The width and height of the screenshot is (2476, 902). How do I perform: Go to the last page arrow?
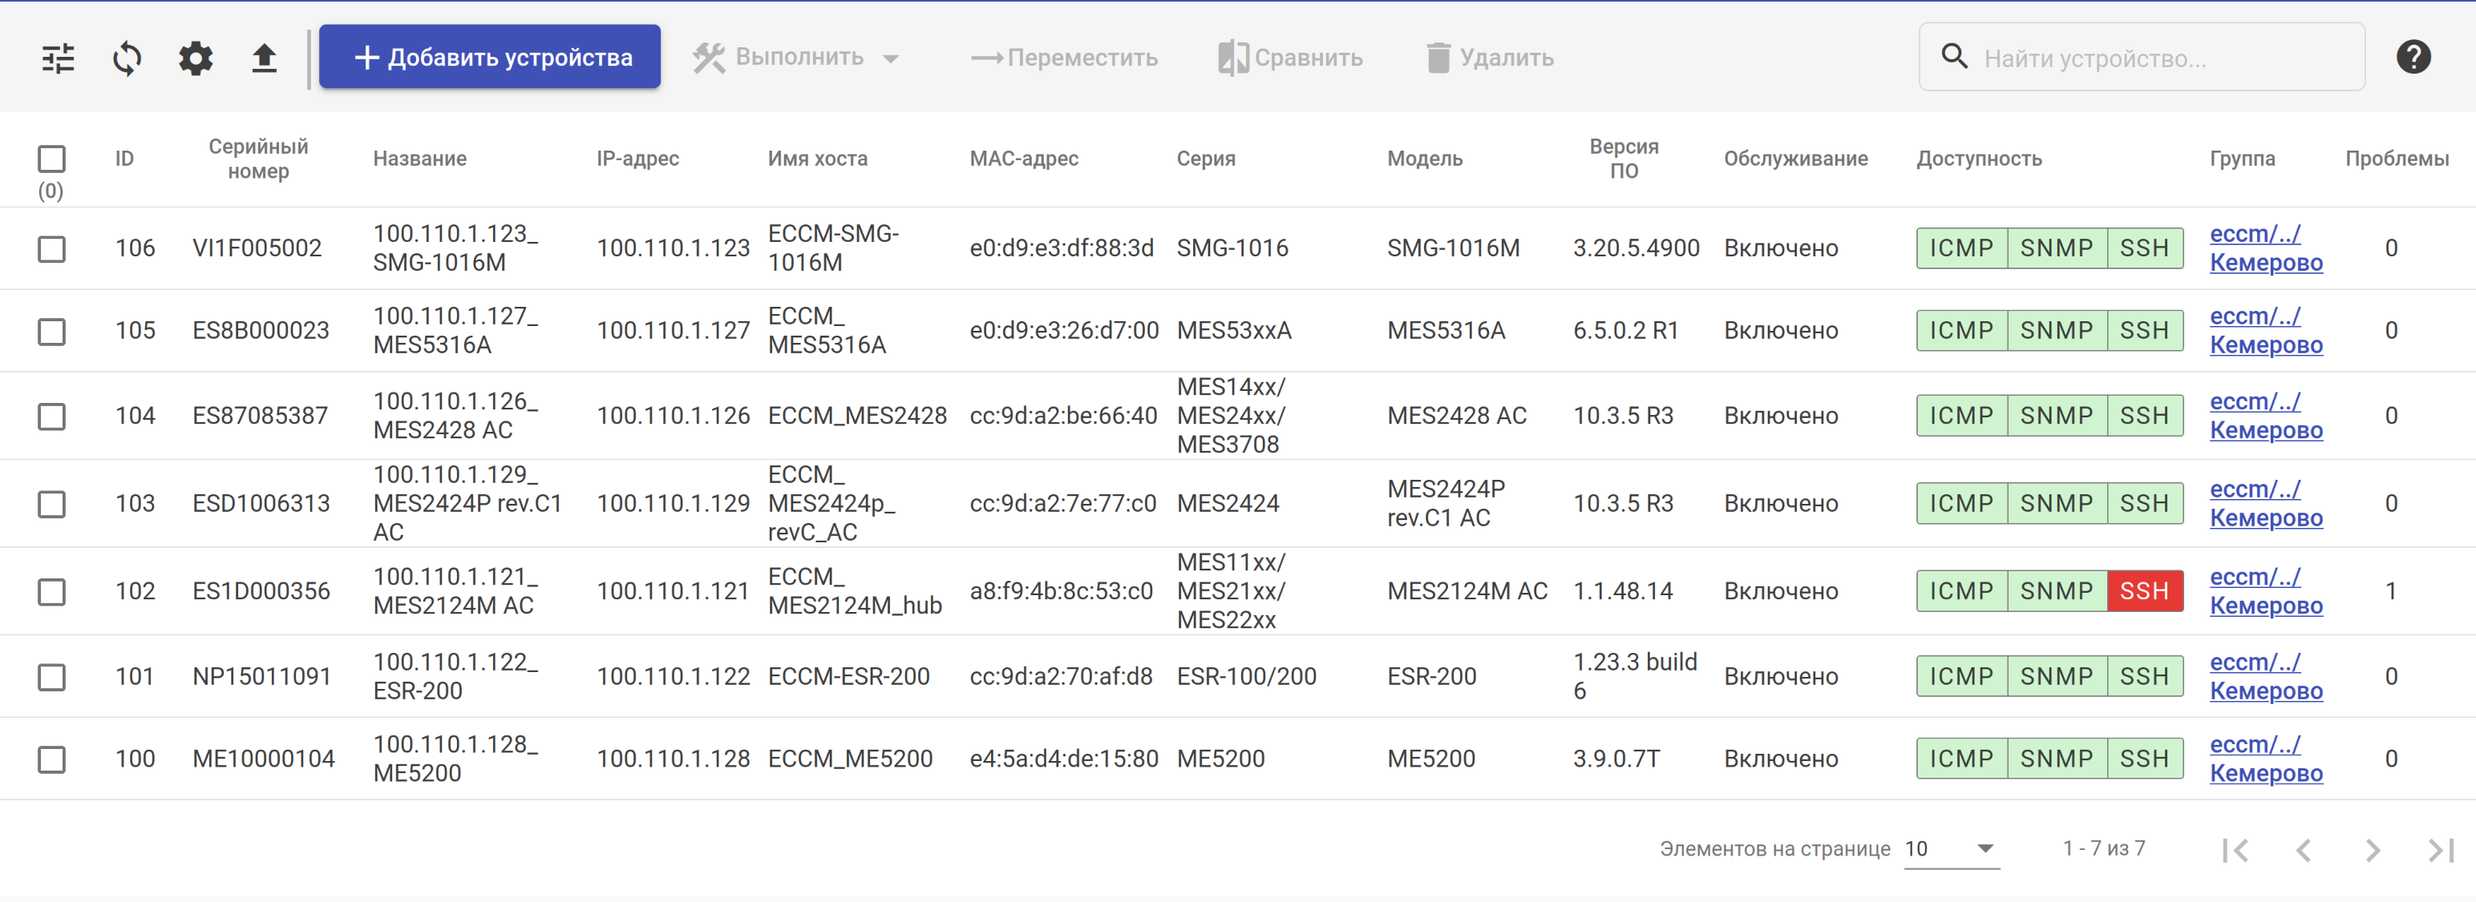pyautogui.click(x=2441, y=849)
